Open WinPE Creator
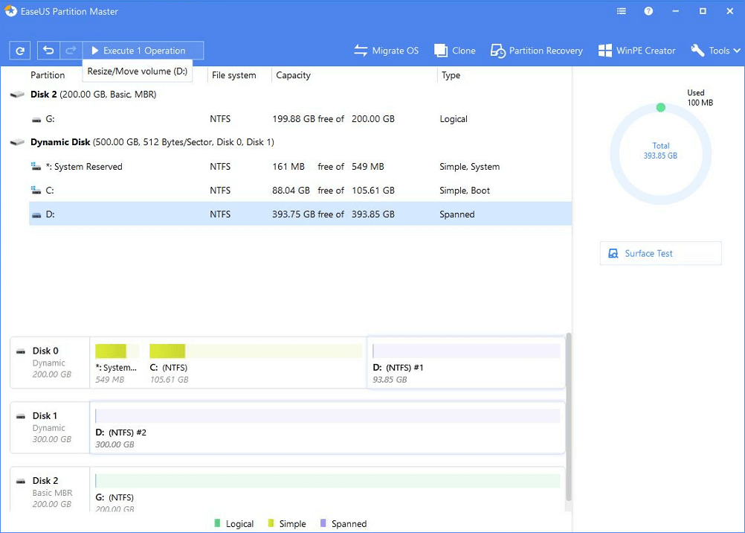Viewport: 745px width, 533px height. coord(637,51)
